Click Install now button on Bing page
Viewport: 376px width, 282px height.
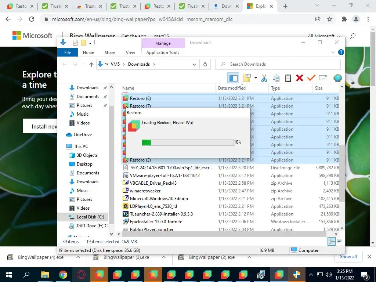point(40,126)
